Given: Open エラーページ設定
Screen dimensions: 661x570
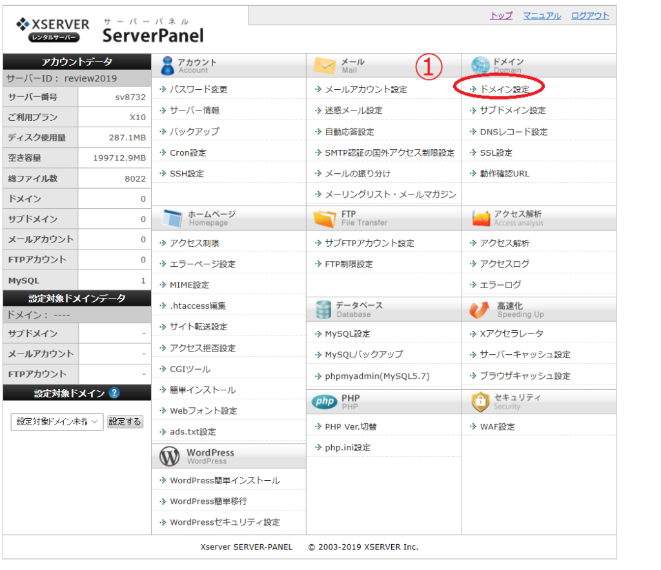Looking at the screenshot, I should pyautogui.click(x=203, y=264).
